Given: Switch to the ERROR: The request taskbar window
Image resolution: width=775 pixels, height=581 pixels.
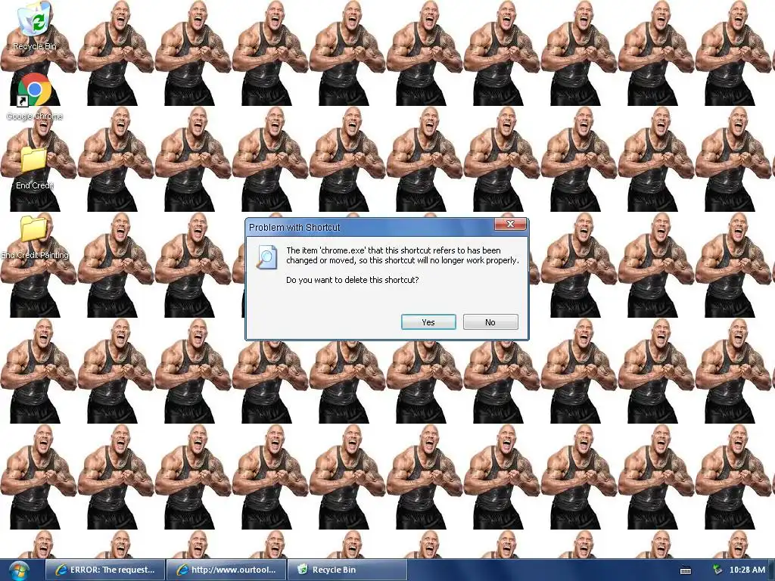Looking at the screenshot, I should click(104, 570).
